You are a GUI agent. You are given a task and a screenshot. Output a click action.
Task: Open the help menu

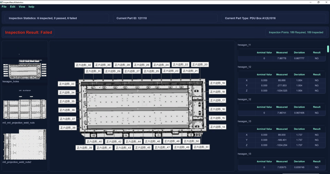click(31, 7)
